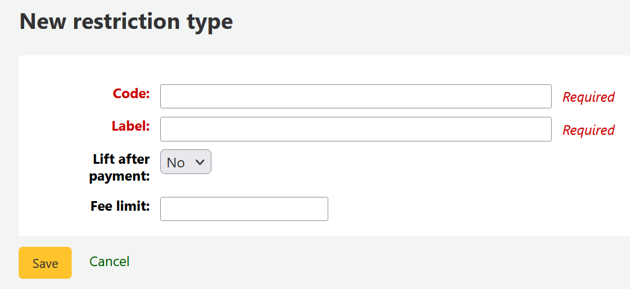Image resolution: width=630 pixels, height=289 pixels.
Task: Click the red 'Label:' field label
Action: click(131, 126)
